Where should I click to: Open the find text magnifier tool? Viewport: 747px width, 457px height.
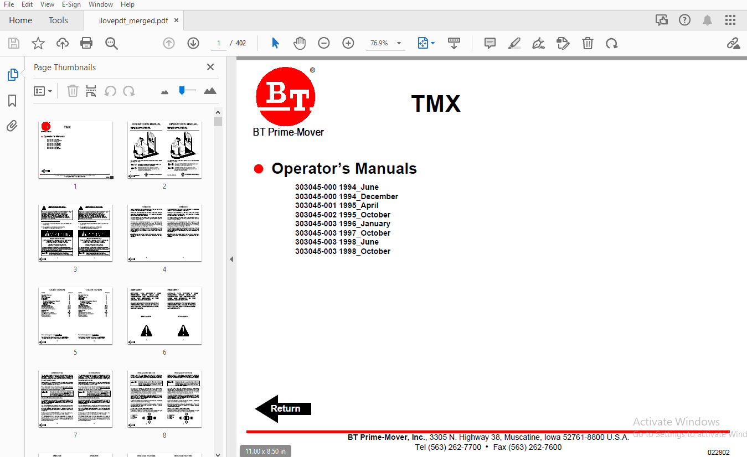[112, 43]
